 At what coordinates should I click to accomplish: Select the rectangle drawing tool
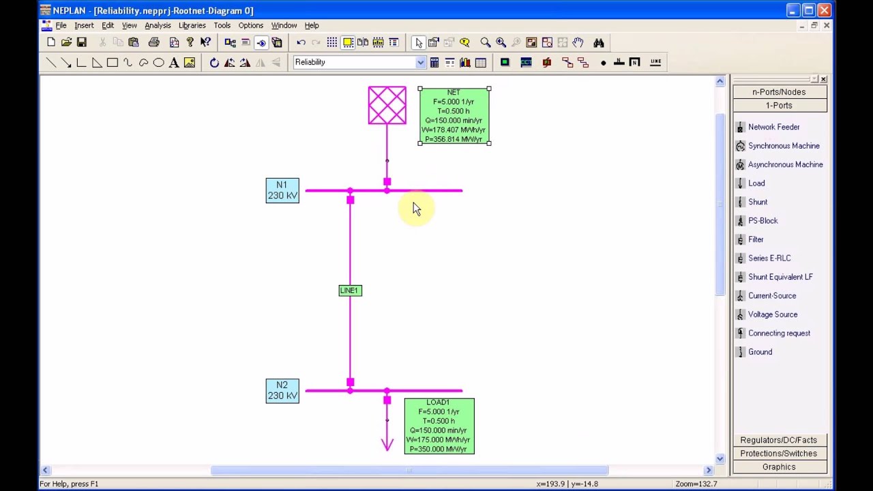(113, 62)
